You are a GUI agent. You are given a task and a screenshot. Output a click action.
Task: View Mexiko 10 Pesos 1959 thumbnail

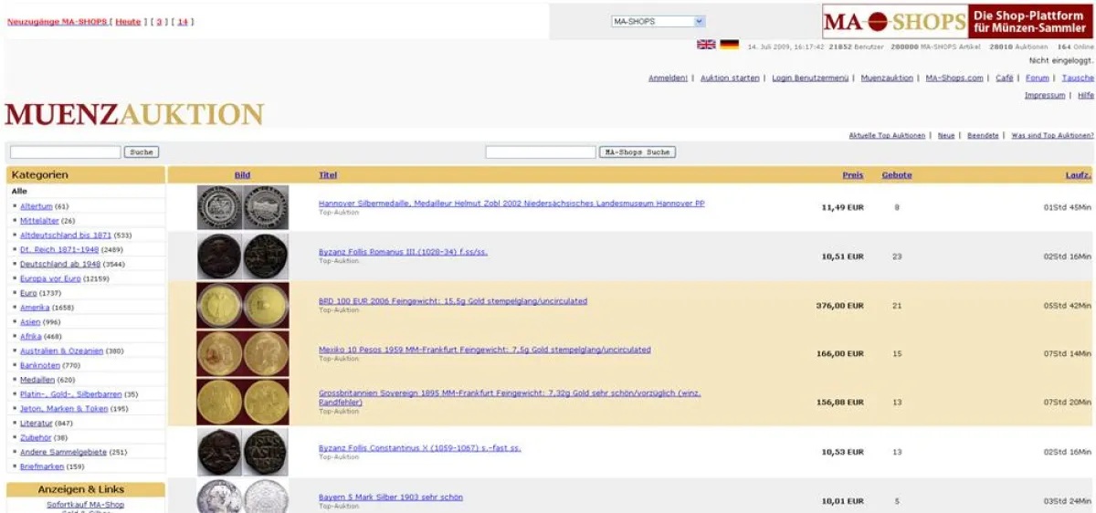243,353
